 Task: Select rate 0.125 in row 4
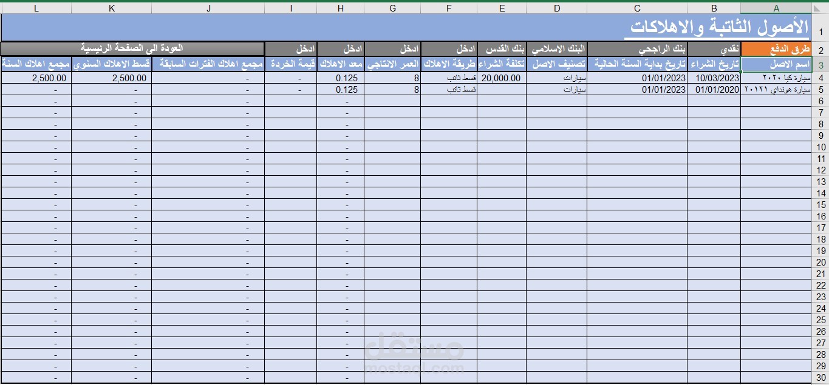click(340, 78)
